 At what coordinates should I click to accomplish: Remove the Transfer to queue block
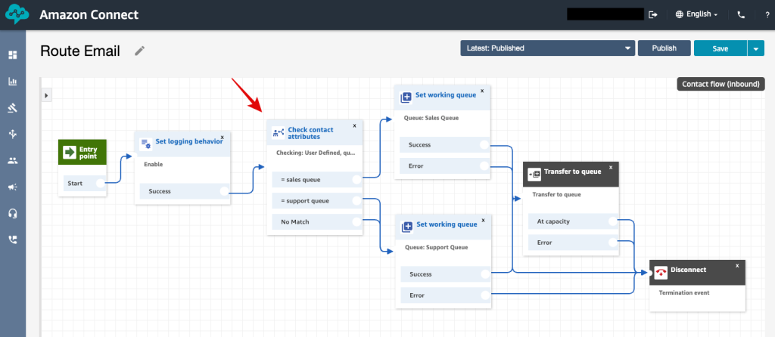tap(611, 168)
